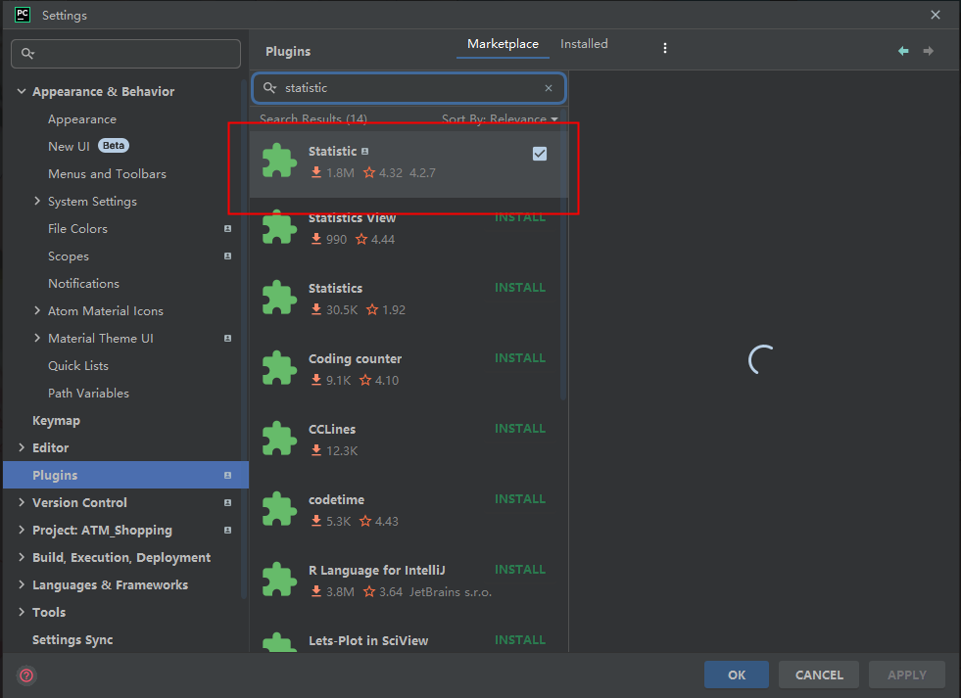Click the plugin search field magnifier icon

269,88
